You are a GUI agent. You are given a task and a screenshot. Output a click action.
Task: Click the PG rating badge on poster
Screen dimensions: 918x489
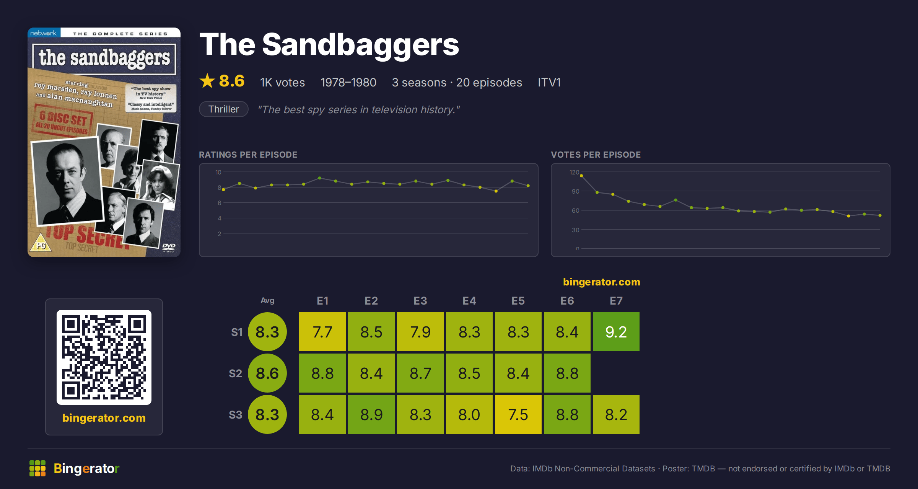[x=41, y=243]
